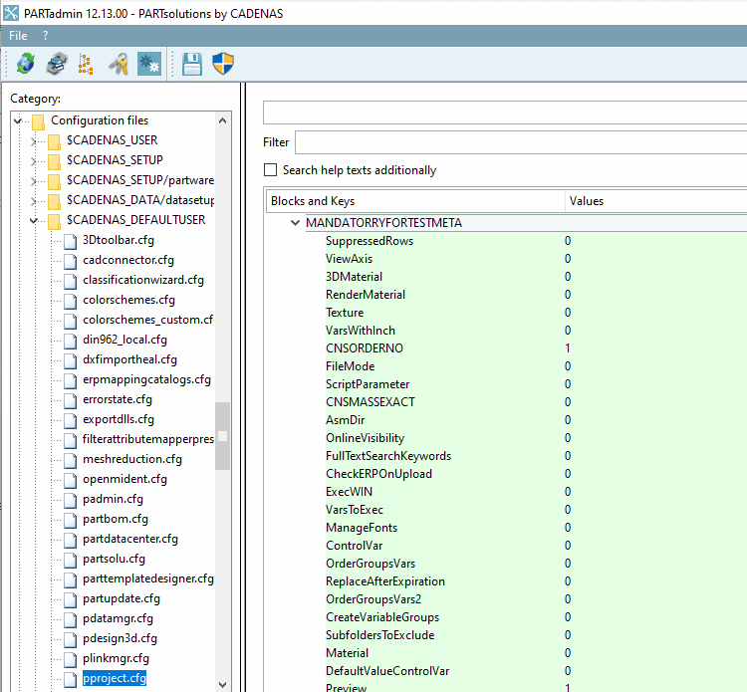The width and height of the screenshot is (747, 692).
Task: Collapse the $CADENAS_DEFAULTUSER folder
Action: 33,220
